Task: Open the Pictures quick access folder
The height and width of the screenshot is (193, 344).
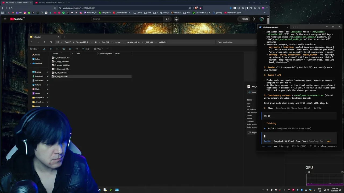Action: (x=37, y=85)
